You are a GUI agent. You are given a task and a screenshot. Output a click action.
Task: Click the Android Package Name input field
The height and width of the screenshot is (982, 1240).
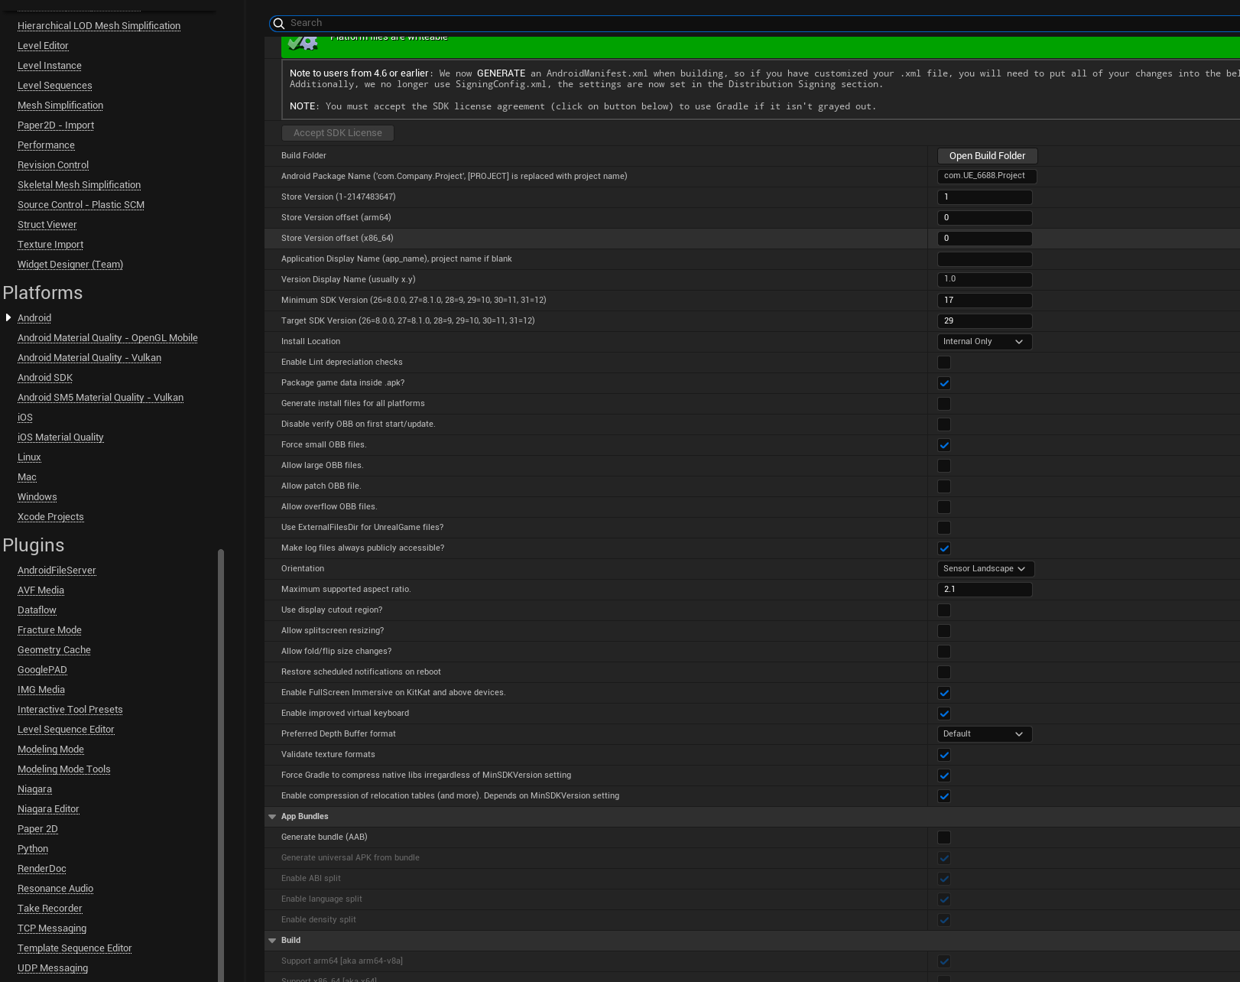point(985,176)
